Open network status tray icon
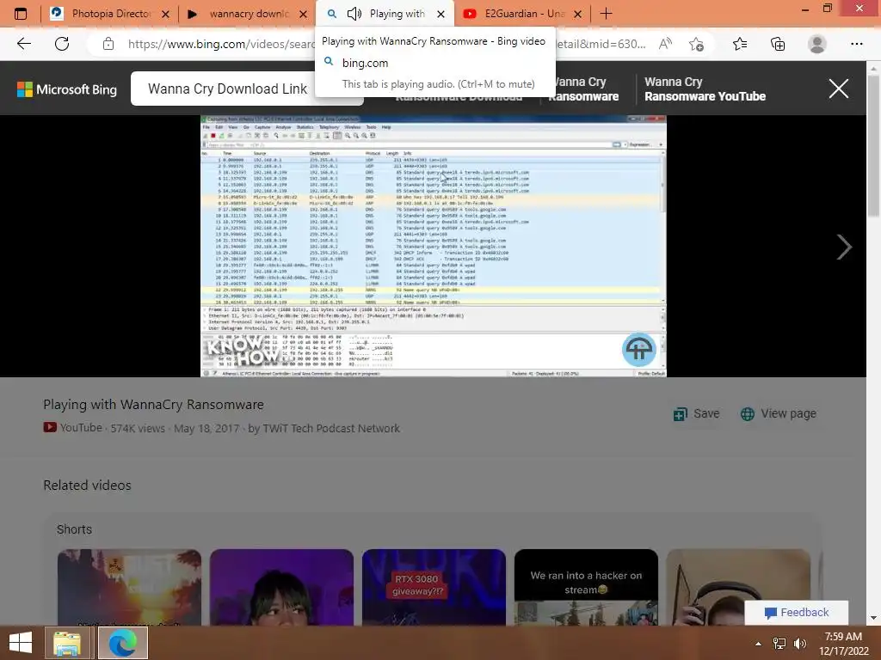Viewport: 881px width, 660px height. point(779,644)
